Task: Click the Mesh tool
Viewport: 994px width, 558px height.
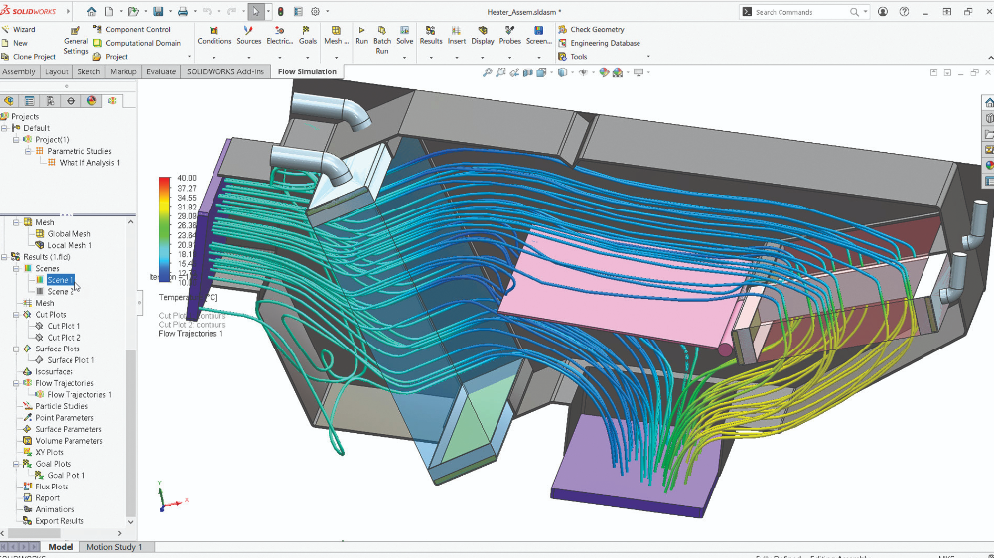Action: 336,36
